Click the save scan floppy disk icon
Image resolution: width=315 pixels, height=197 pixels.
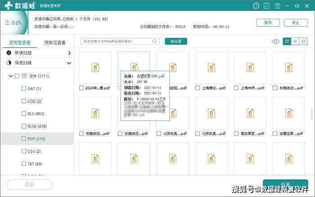pos(267,6)
